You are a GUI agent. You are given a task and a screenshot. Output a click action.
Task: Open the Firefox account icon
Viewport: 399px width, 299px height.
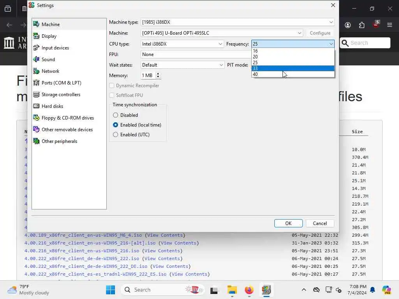tap(348, 25)
